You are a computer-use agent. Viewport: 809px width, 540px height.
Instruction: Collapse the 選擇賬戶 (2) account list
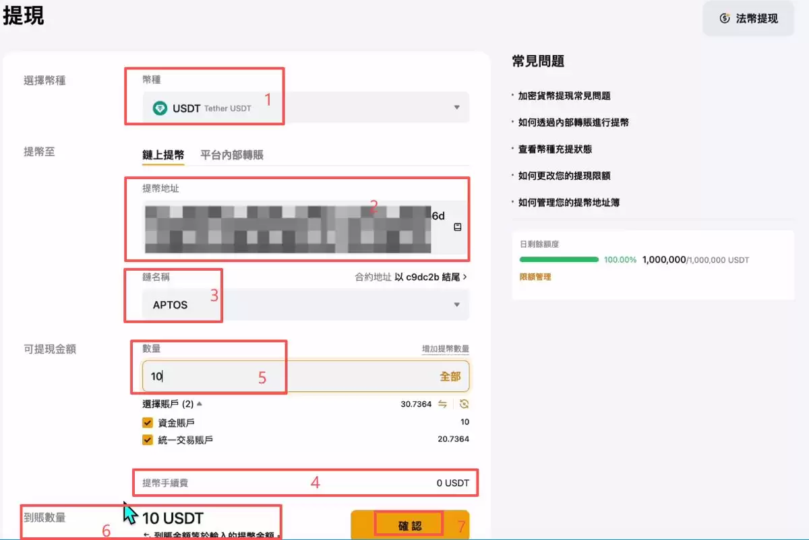(171, 403)
